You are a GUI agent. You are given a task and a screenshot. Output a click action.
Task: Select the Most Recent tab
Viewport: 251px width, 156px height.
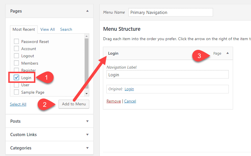pyautogui.click(x=24, y=29)
